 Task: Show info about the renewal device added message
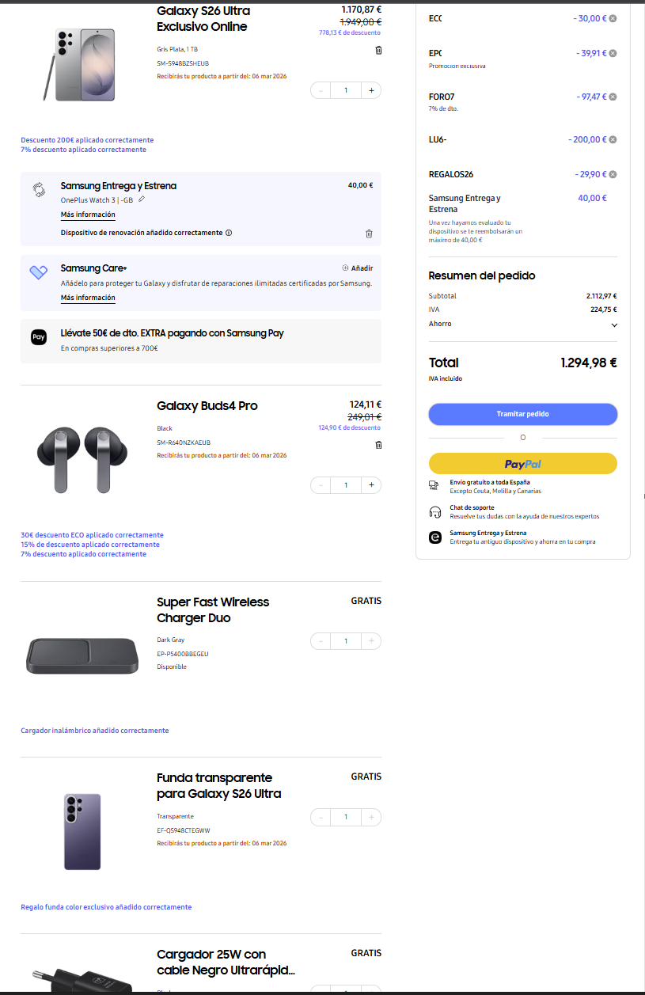(229, 234)
